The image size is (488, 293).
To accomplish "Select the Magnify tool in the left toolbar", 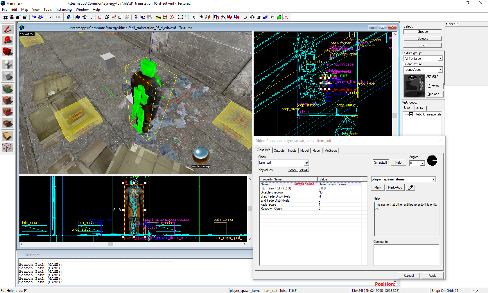I will [x=8, y=40].
